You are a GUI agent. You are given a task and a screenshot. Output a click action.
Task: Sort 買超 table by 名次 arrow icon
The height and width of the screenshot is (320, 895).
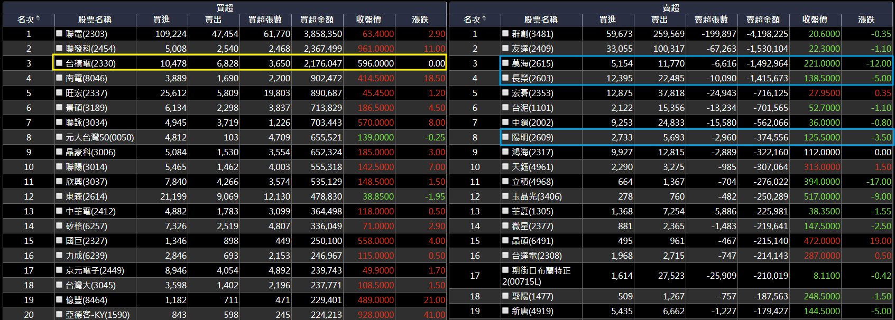(x=38, y=19)
